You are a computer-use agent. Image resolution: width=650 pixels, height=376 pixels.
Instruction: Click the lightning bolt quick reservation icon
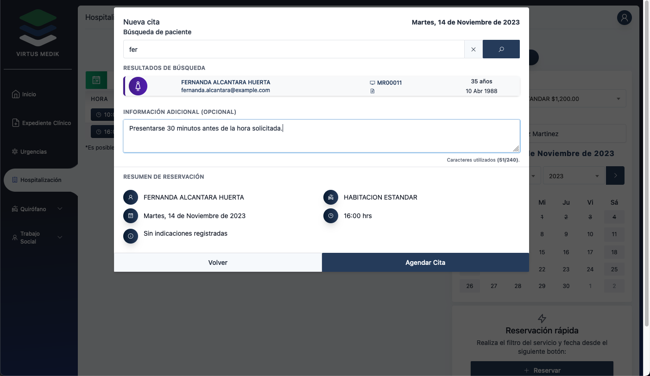coord(542,319)
